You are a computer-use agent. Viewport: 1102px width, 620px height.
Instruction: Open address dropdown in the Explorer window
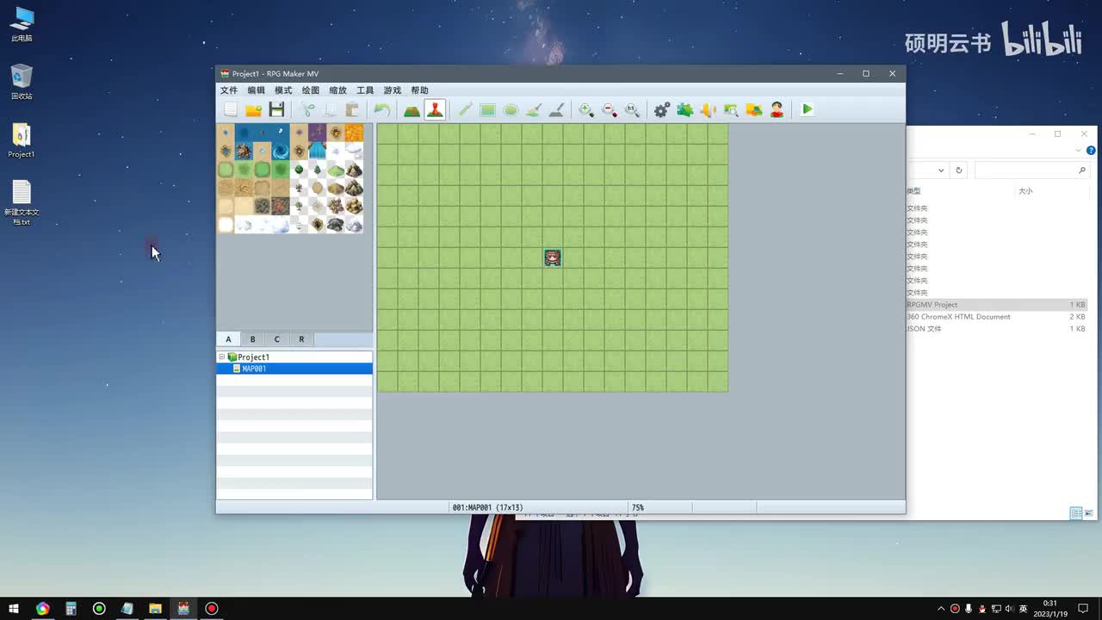[941, 170]
